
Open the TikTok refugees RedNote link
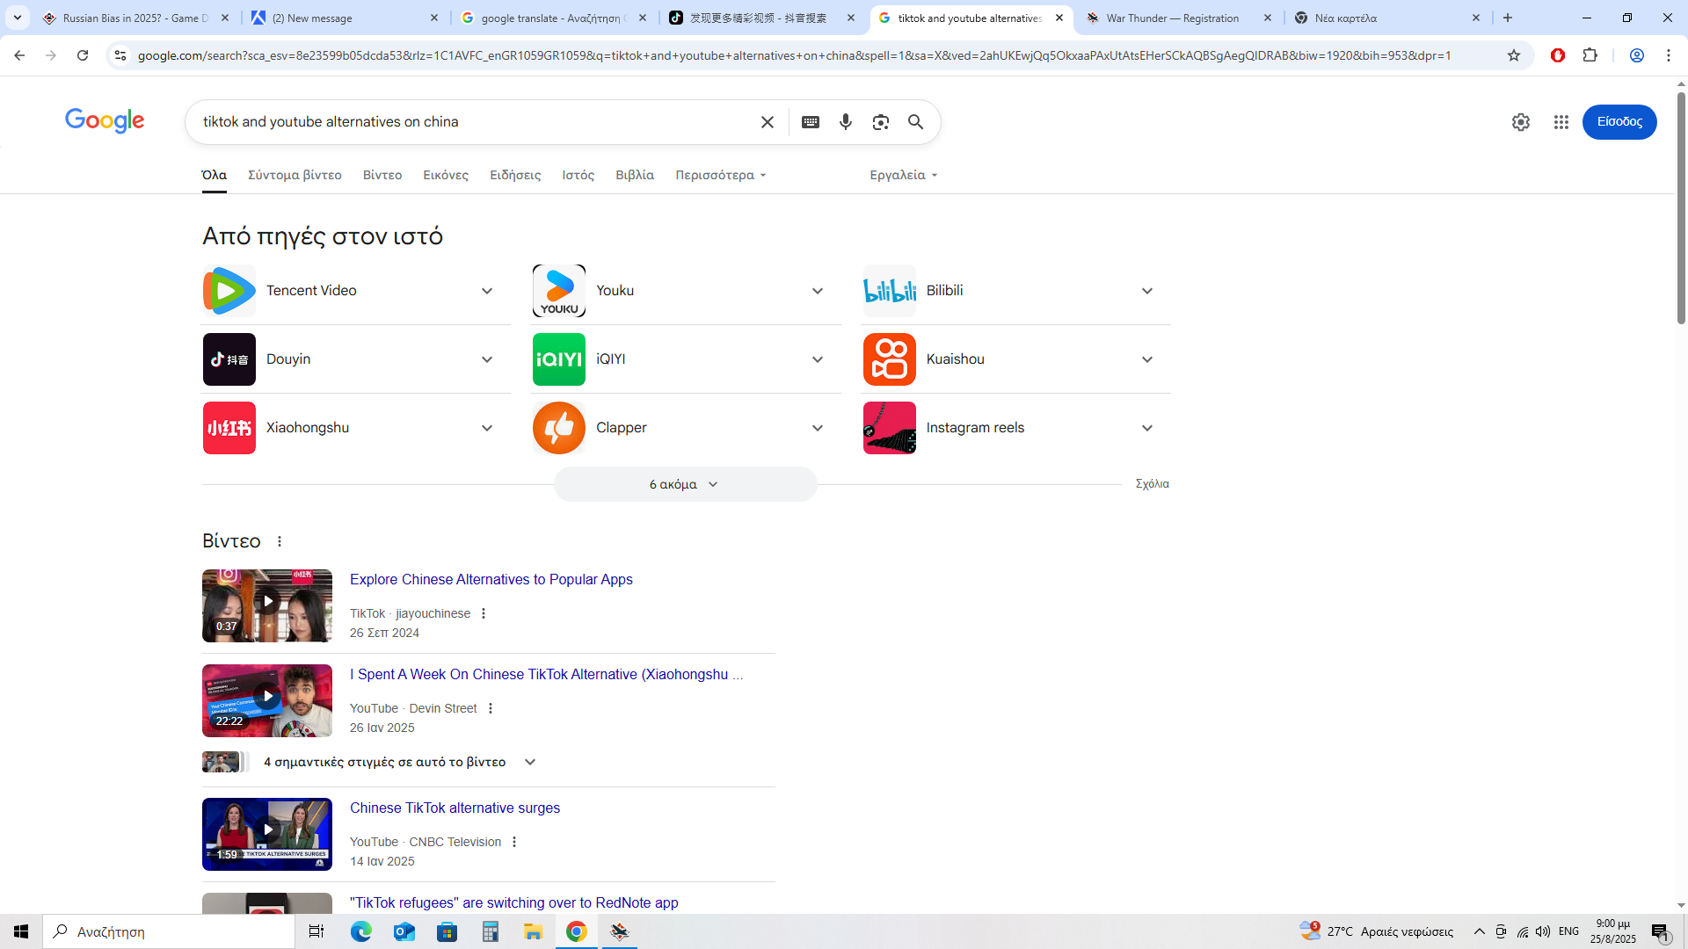514,902
